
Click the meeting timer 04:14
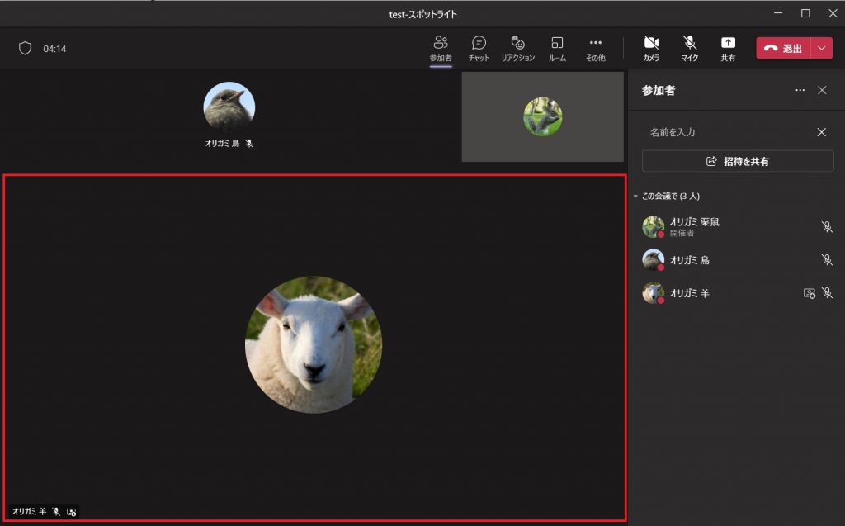(54, 49)
